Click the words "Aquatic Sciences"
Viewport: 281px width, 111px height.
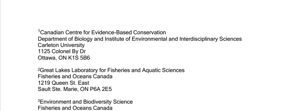[x=163, y=70]
